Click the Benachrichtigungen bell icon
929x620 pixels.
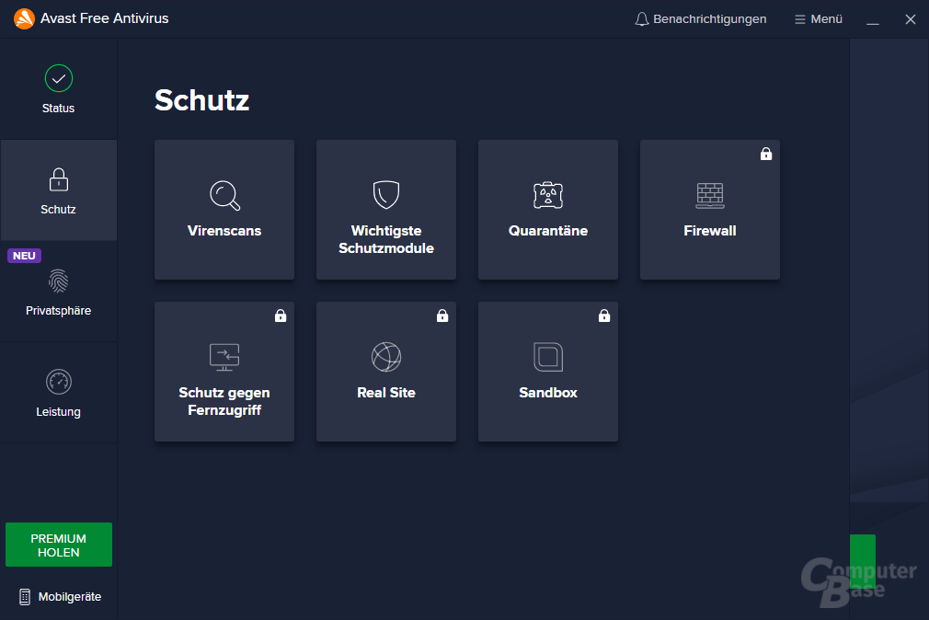point(642,19)
